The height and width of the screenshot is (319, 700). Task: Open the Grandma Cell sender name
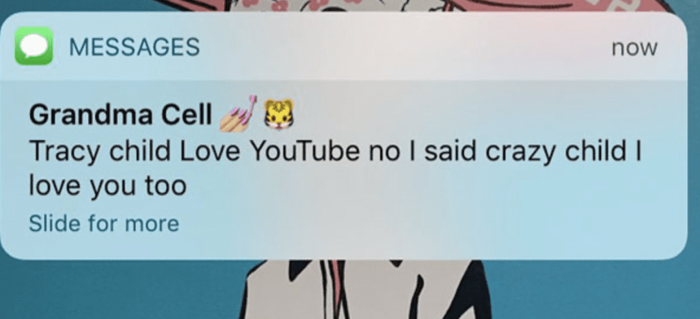120,115
